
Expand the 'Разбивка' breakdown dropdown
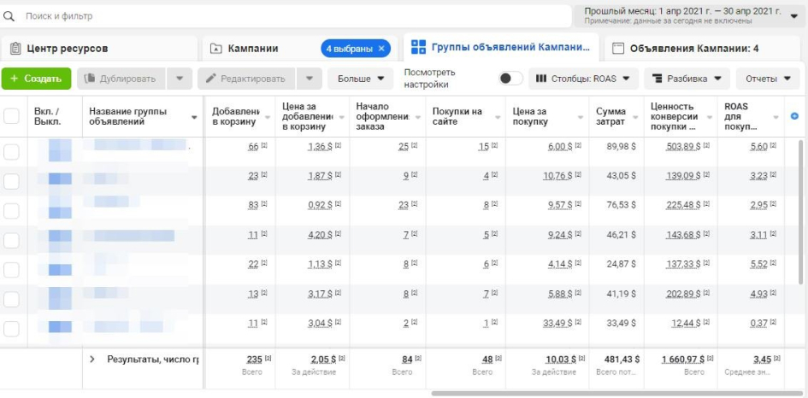687,79
